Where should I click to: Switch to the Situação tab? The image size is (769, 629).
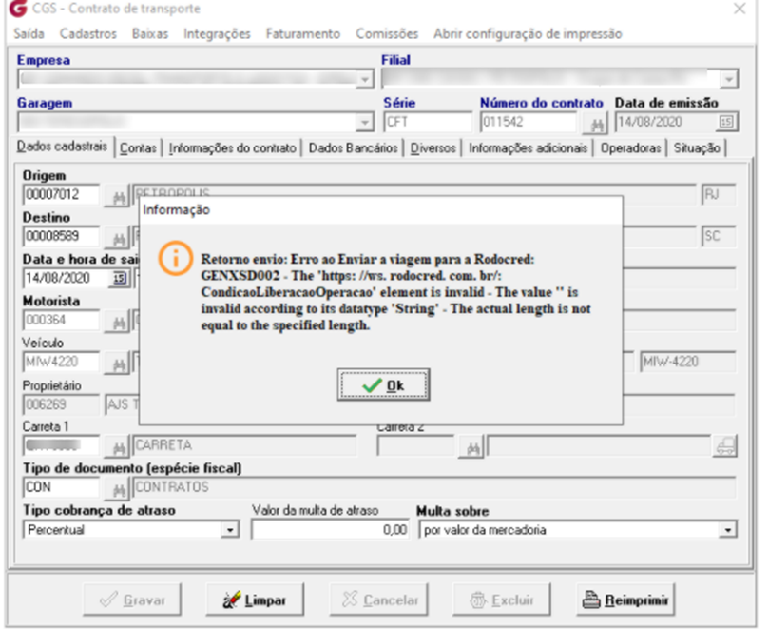[697, 147]
